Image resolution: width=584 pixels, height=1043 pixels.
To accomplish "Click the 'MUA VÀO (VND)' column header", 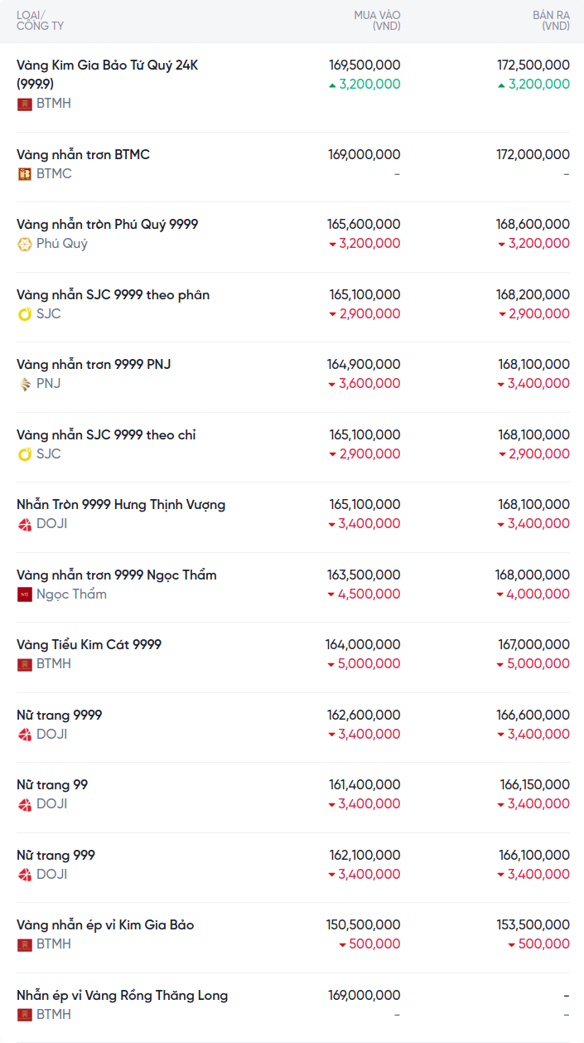I will pyautogui.click(x=377, y=21).
